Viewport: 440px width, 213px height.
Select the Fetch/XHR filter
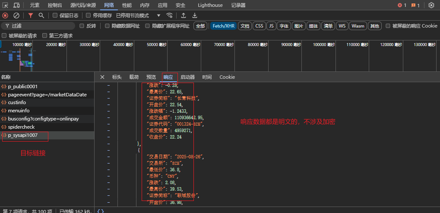pyautogui.click(x=224, y=26)
